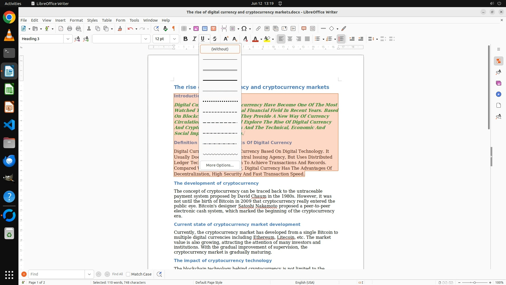Screen dimensions: 506x285
Task: Click the Strikethrough formatting icon
Action: [215, 39]
